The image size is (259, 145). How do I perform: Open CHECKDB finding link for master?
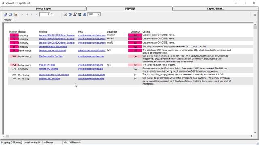[x=57, y=35]
